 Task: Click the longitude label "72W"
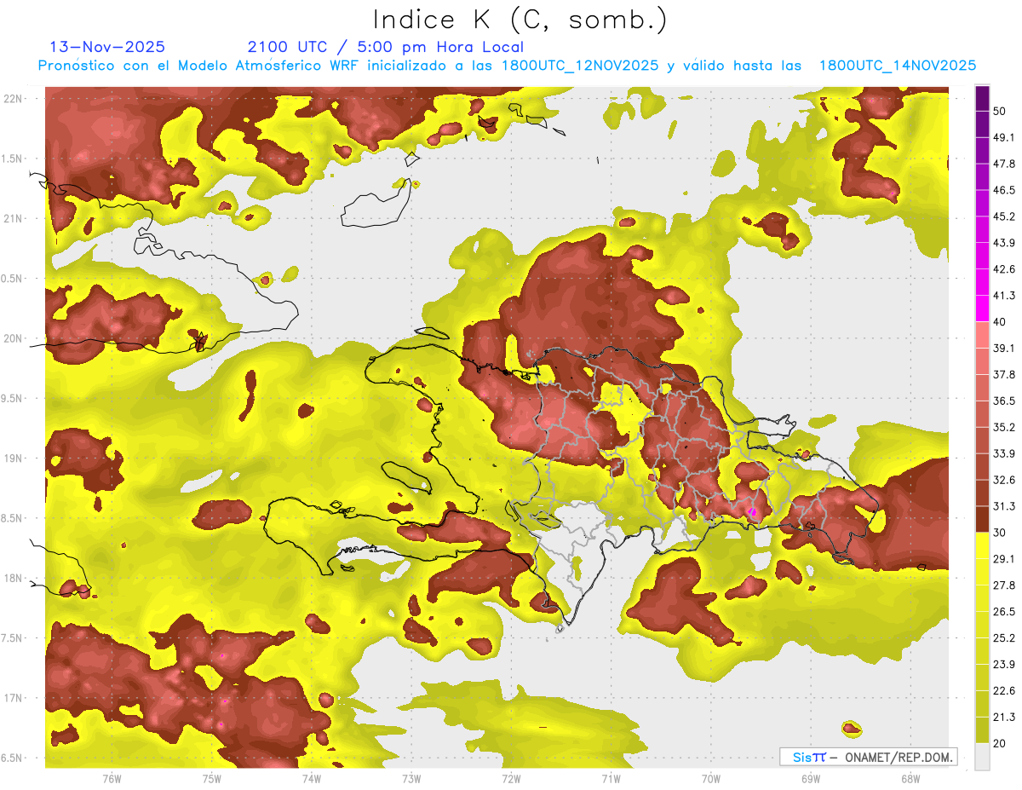point(511,779)
